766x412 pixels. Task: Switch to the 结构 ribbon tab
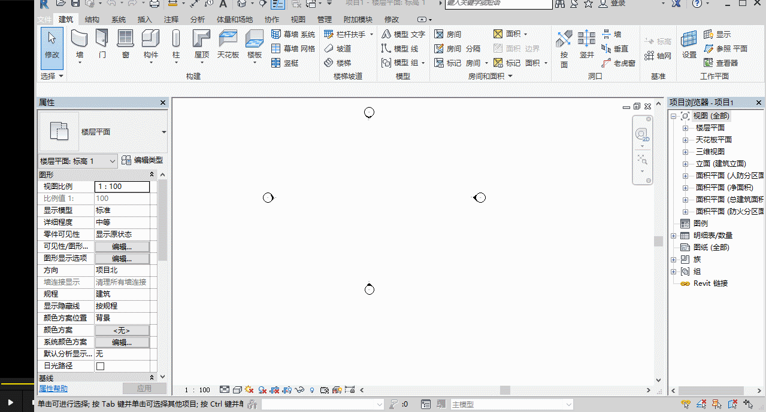coord(92,20)
